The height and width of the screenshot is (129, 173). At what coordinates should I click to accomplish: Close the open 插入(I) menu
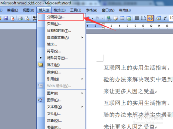pyautogui.click(x=44, y=10)
